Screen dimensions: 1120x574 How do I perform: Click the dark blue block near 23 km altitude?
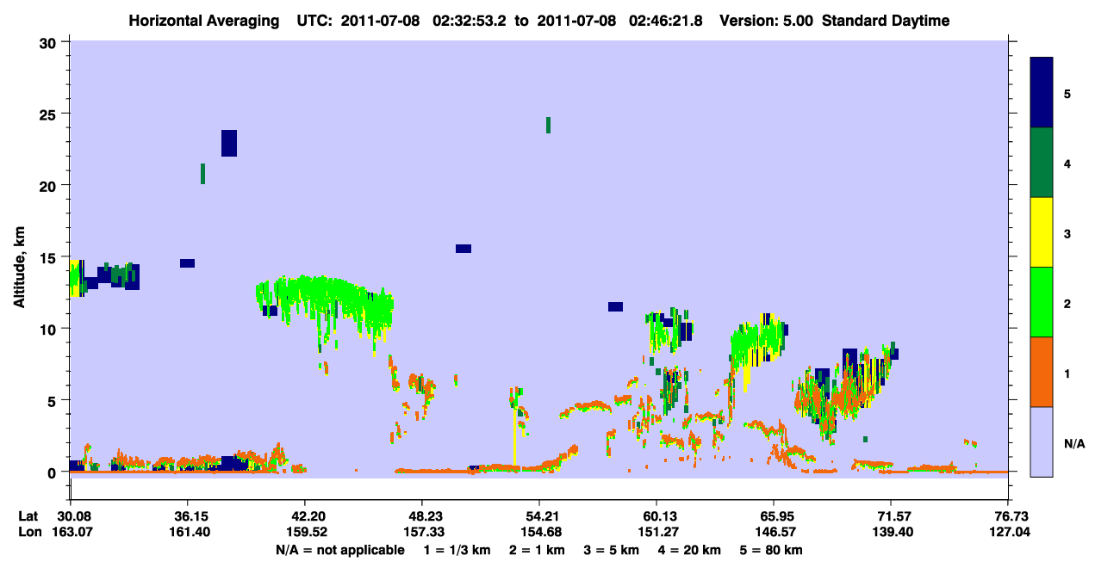tap(229, 143)
